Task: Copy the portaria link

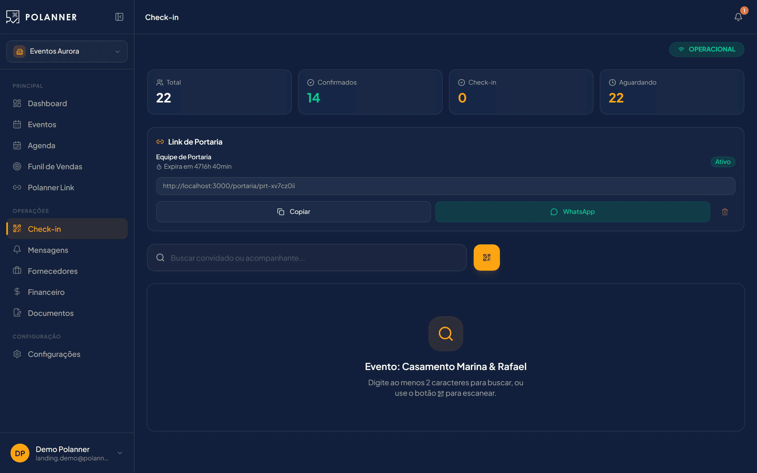Action: 293,212
